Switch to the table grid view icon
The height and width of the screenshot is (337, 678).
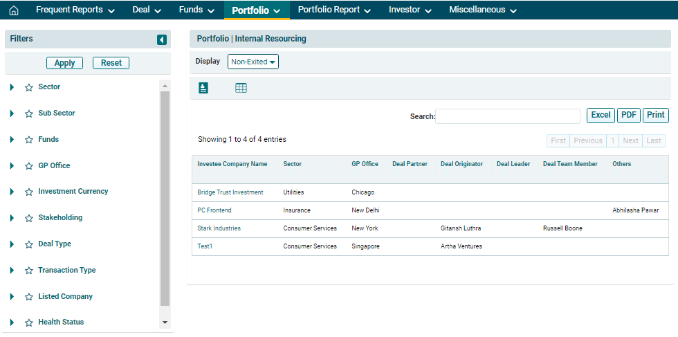[x=241, y=88]
